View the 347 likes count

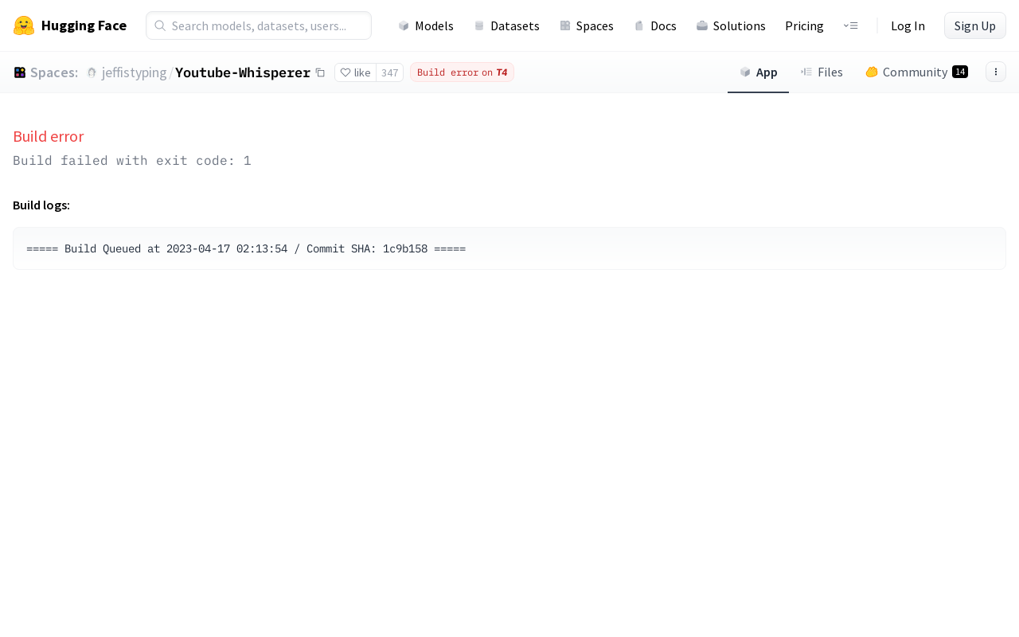(x=389, y=72)
